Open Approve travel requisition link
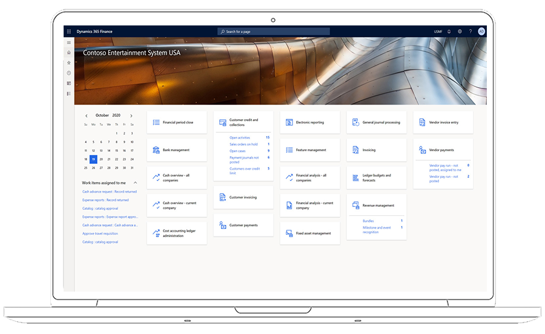The width and height of the screenshot is (545, 334). [100, 234]
